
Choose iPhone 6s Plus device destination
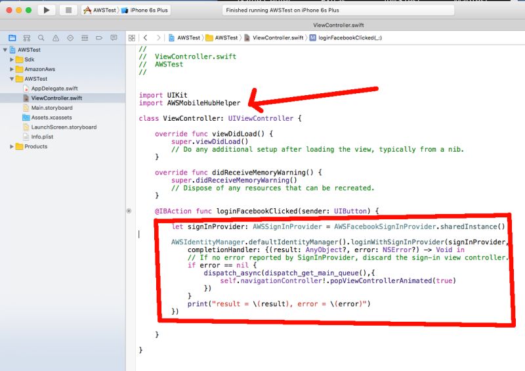click(144, 11)
